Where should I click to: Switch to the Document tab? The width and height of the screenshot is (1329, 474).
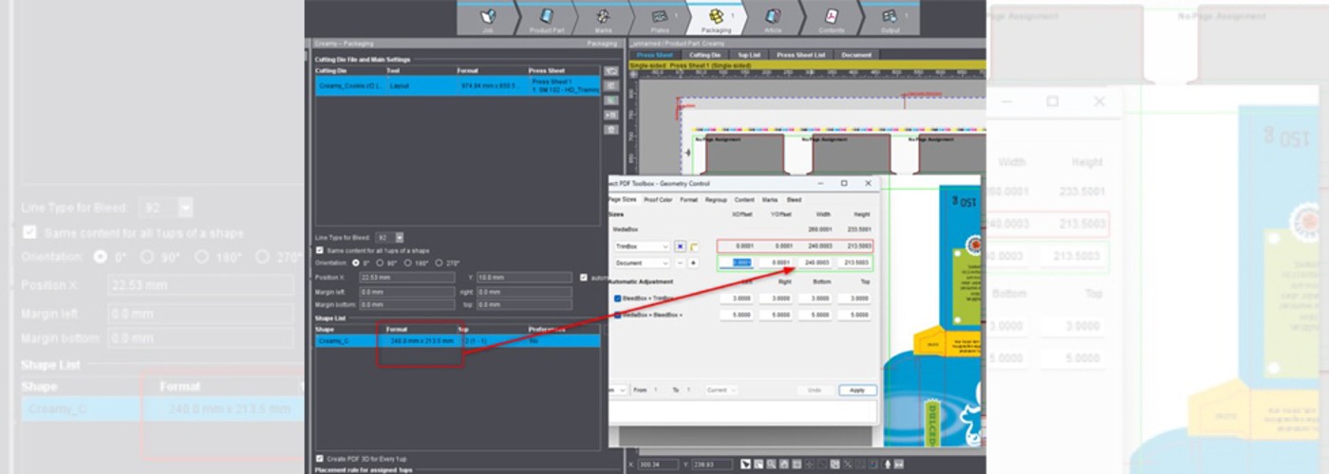point(857,55)
